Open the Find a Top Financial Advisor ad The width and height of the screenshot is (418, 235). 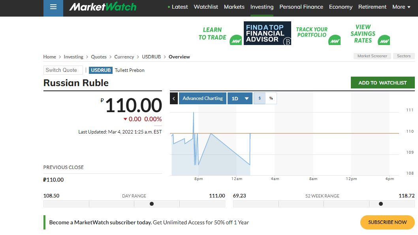click(x=267, y=33)
